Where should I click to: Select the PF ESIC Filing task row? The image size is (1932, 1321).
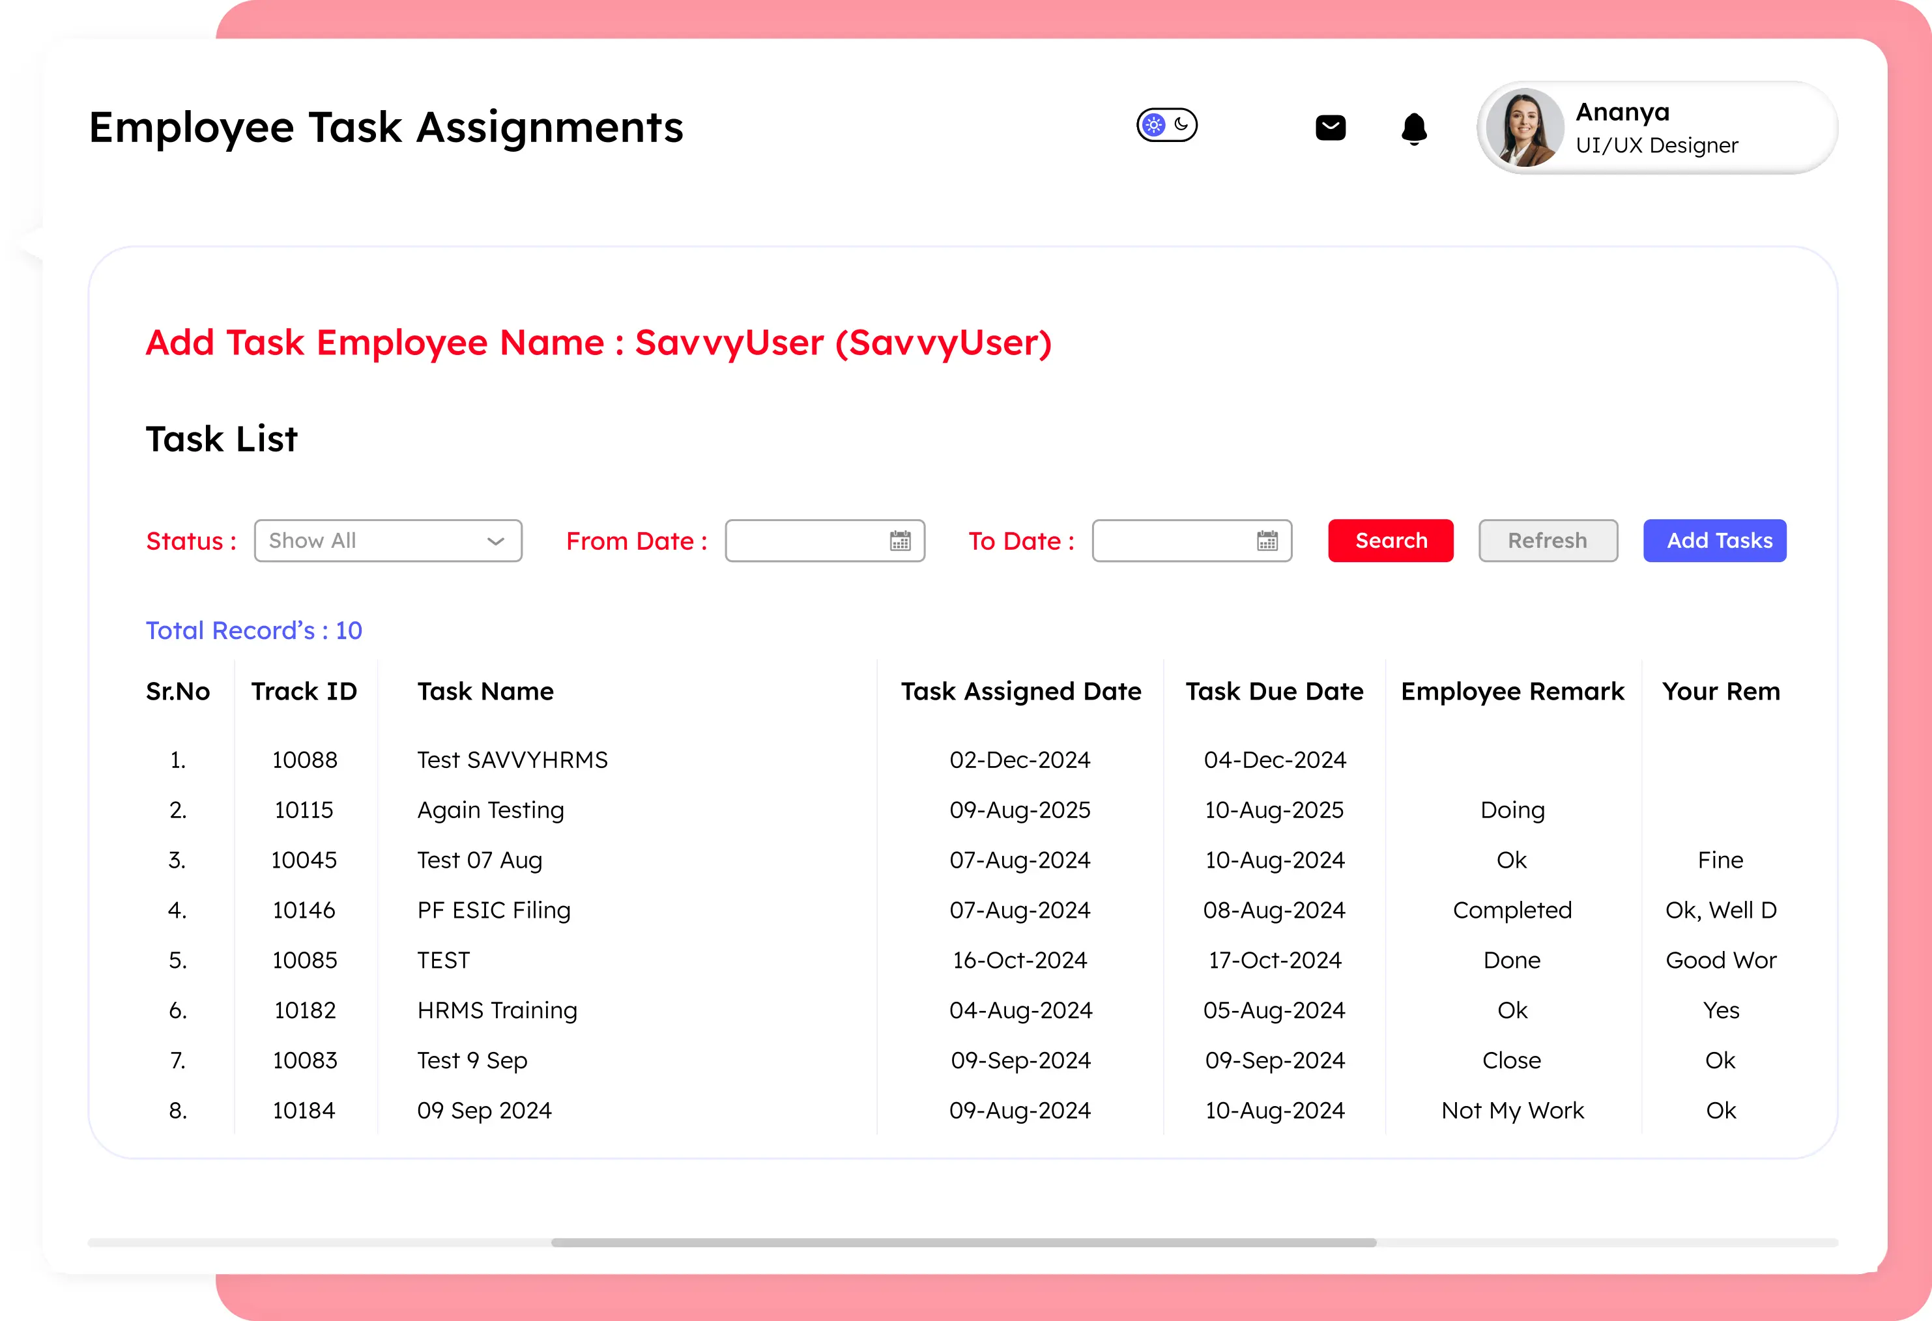tap(494, 910)
